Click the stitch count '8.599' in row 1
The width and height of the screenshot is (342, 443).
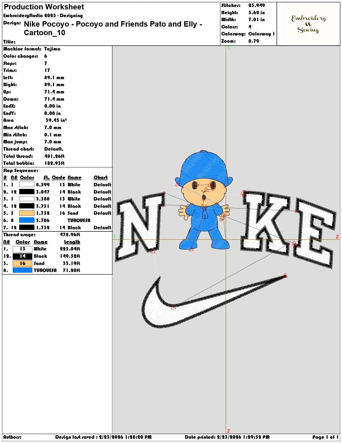click(x=43, y=185)
